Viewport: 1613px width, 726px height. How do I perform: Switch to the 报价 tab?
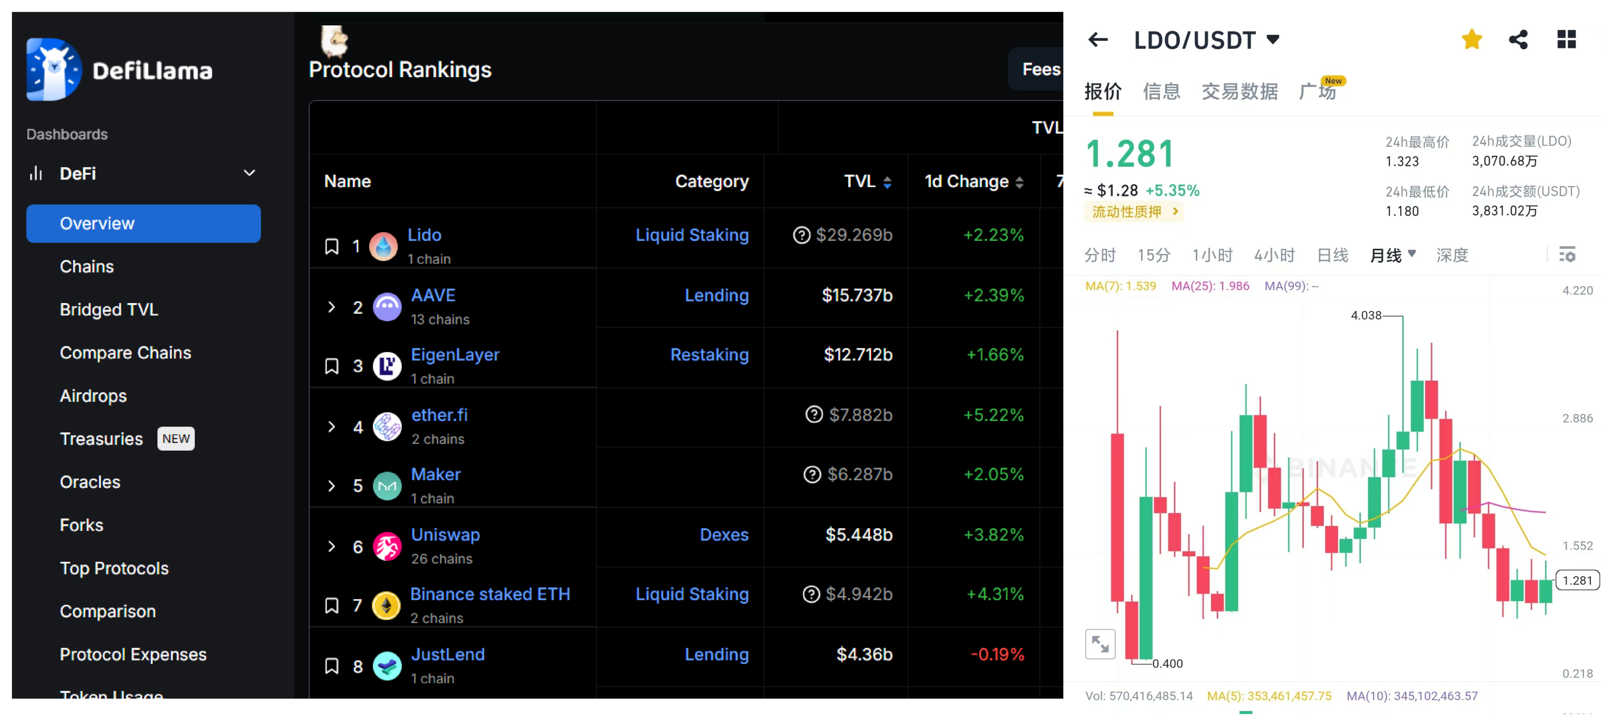(x=1103, y=92)
